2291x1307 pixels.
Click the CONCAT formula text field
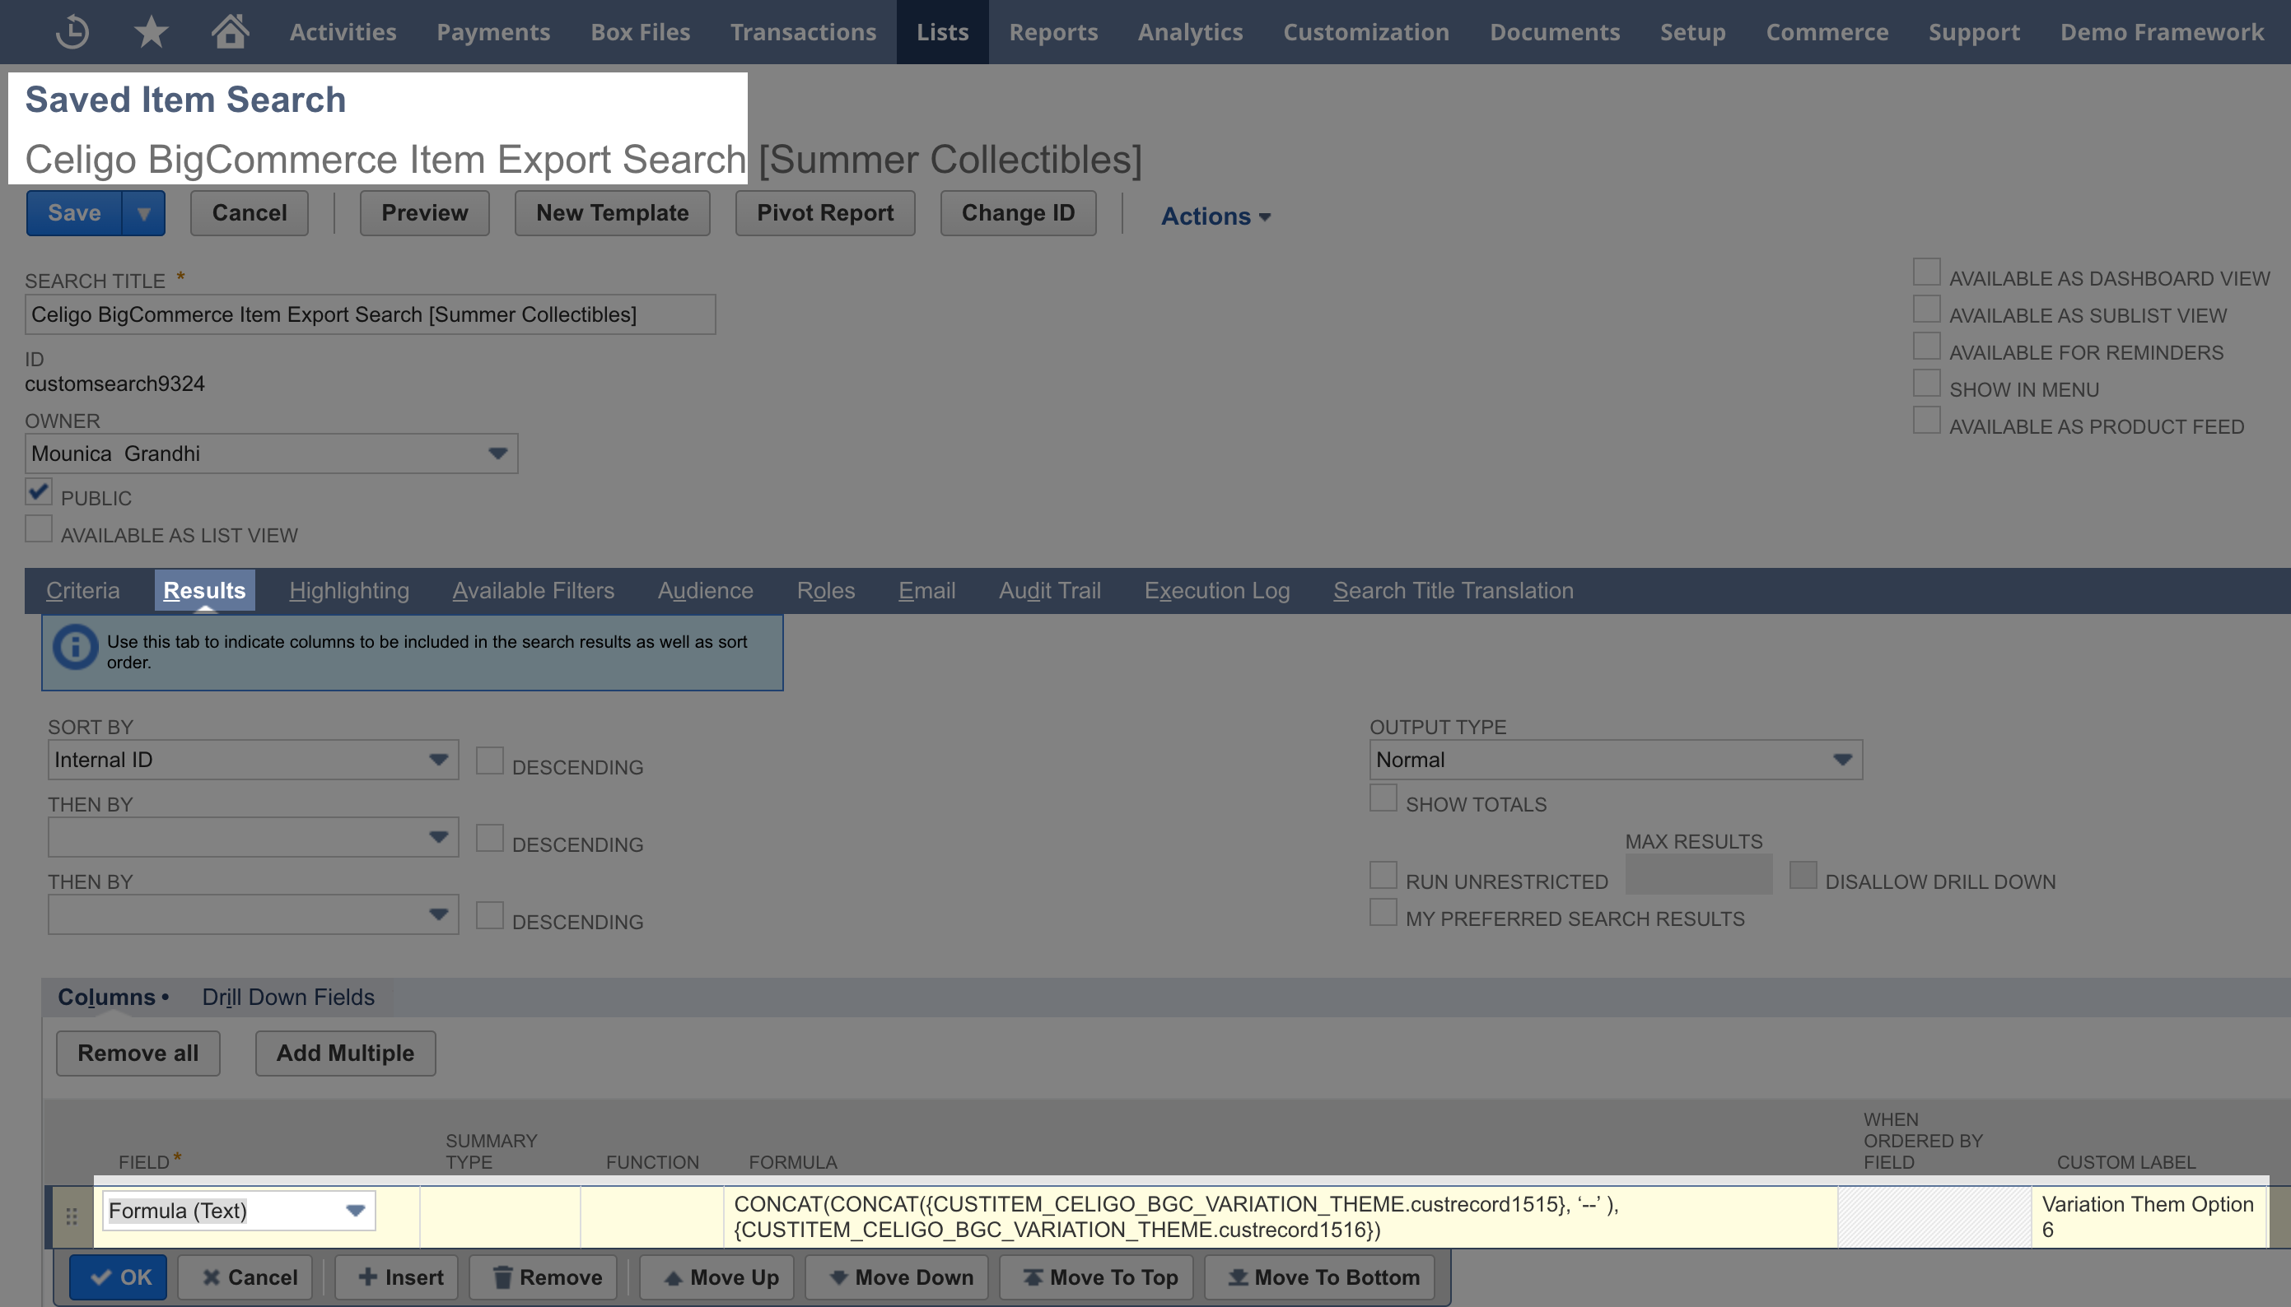point(1281,1216)
